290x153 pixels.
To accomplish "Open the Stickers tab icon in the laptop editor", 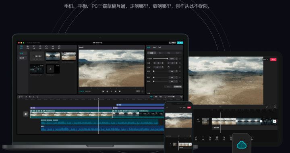I will pos(40,47).
